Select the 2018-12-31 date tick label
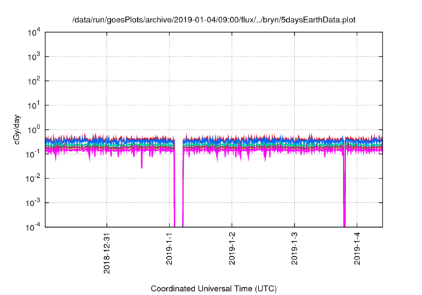The image size is (422, 295). tap(107, 253)
